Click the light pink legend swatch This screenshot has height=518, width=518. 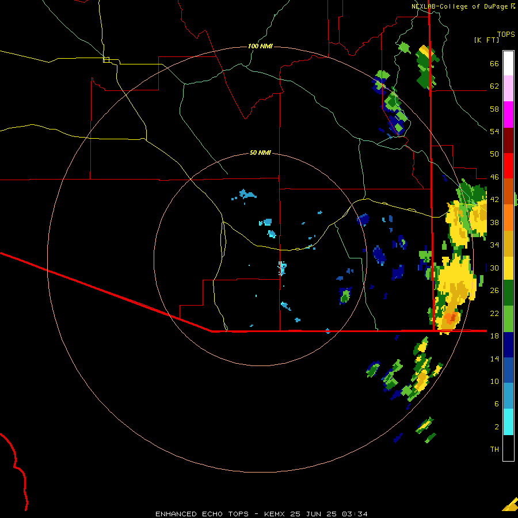click(x=508, y=88)
